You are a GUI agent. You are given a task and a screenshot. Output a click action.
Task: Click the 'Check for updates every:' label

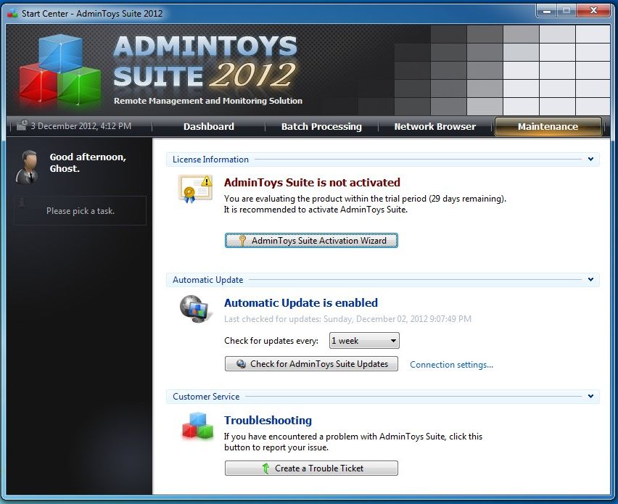coord(271,340)
